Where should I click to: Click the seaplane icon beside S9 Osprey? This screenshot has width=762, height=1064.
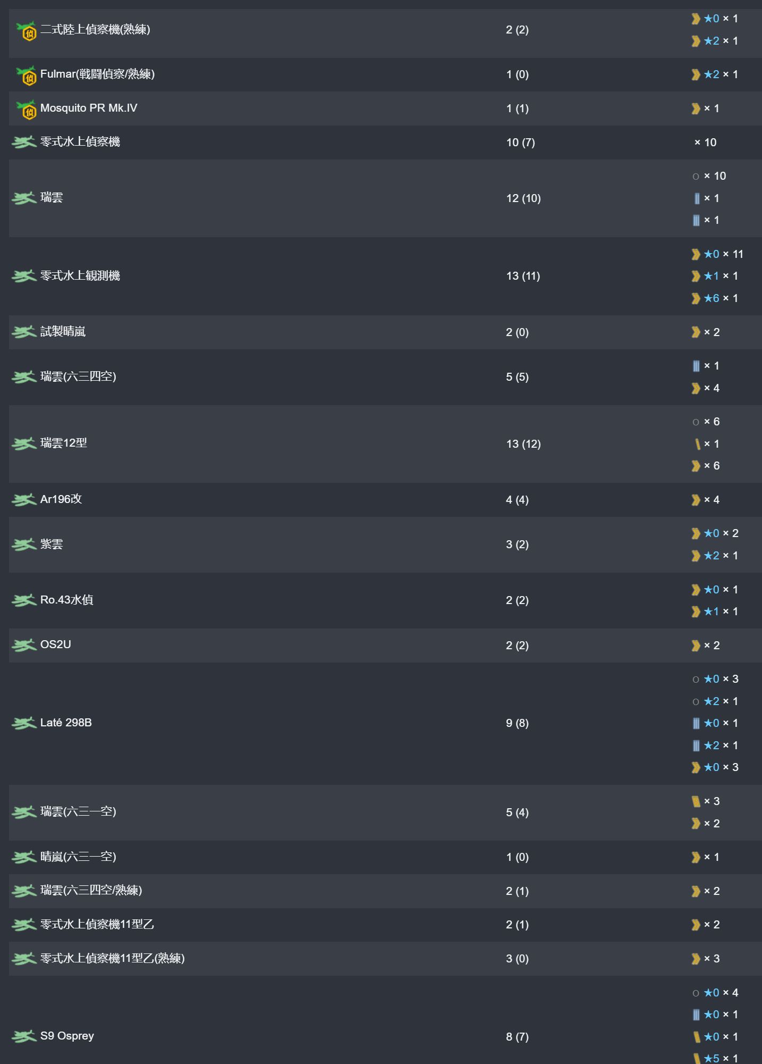tap(24, 1036)
